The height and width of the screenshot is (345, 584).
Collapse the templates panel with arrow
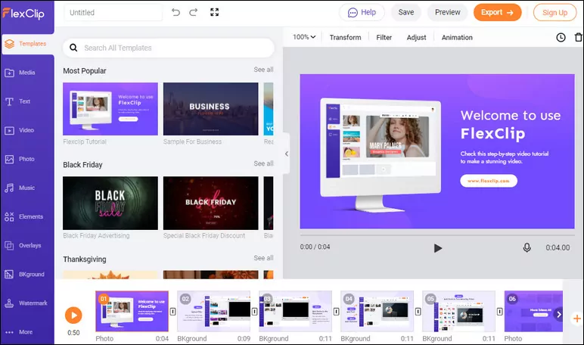coord(287,154)
